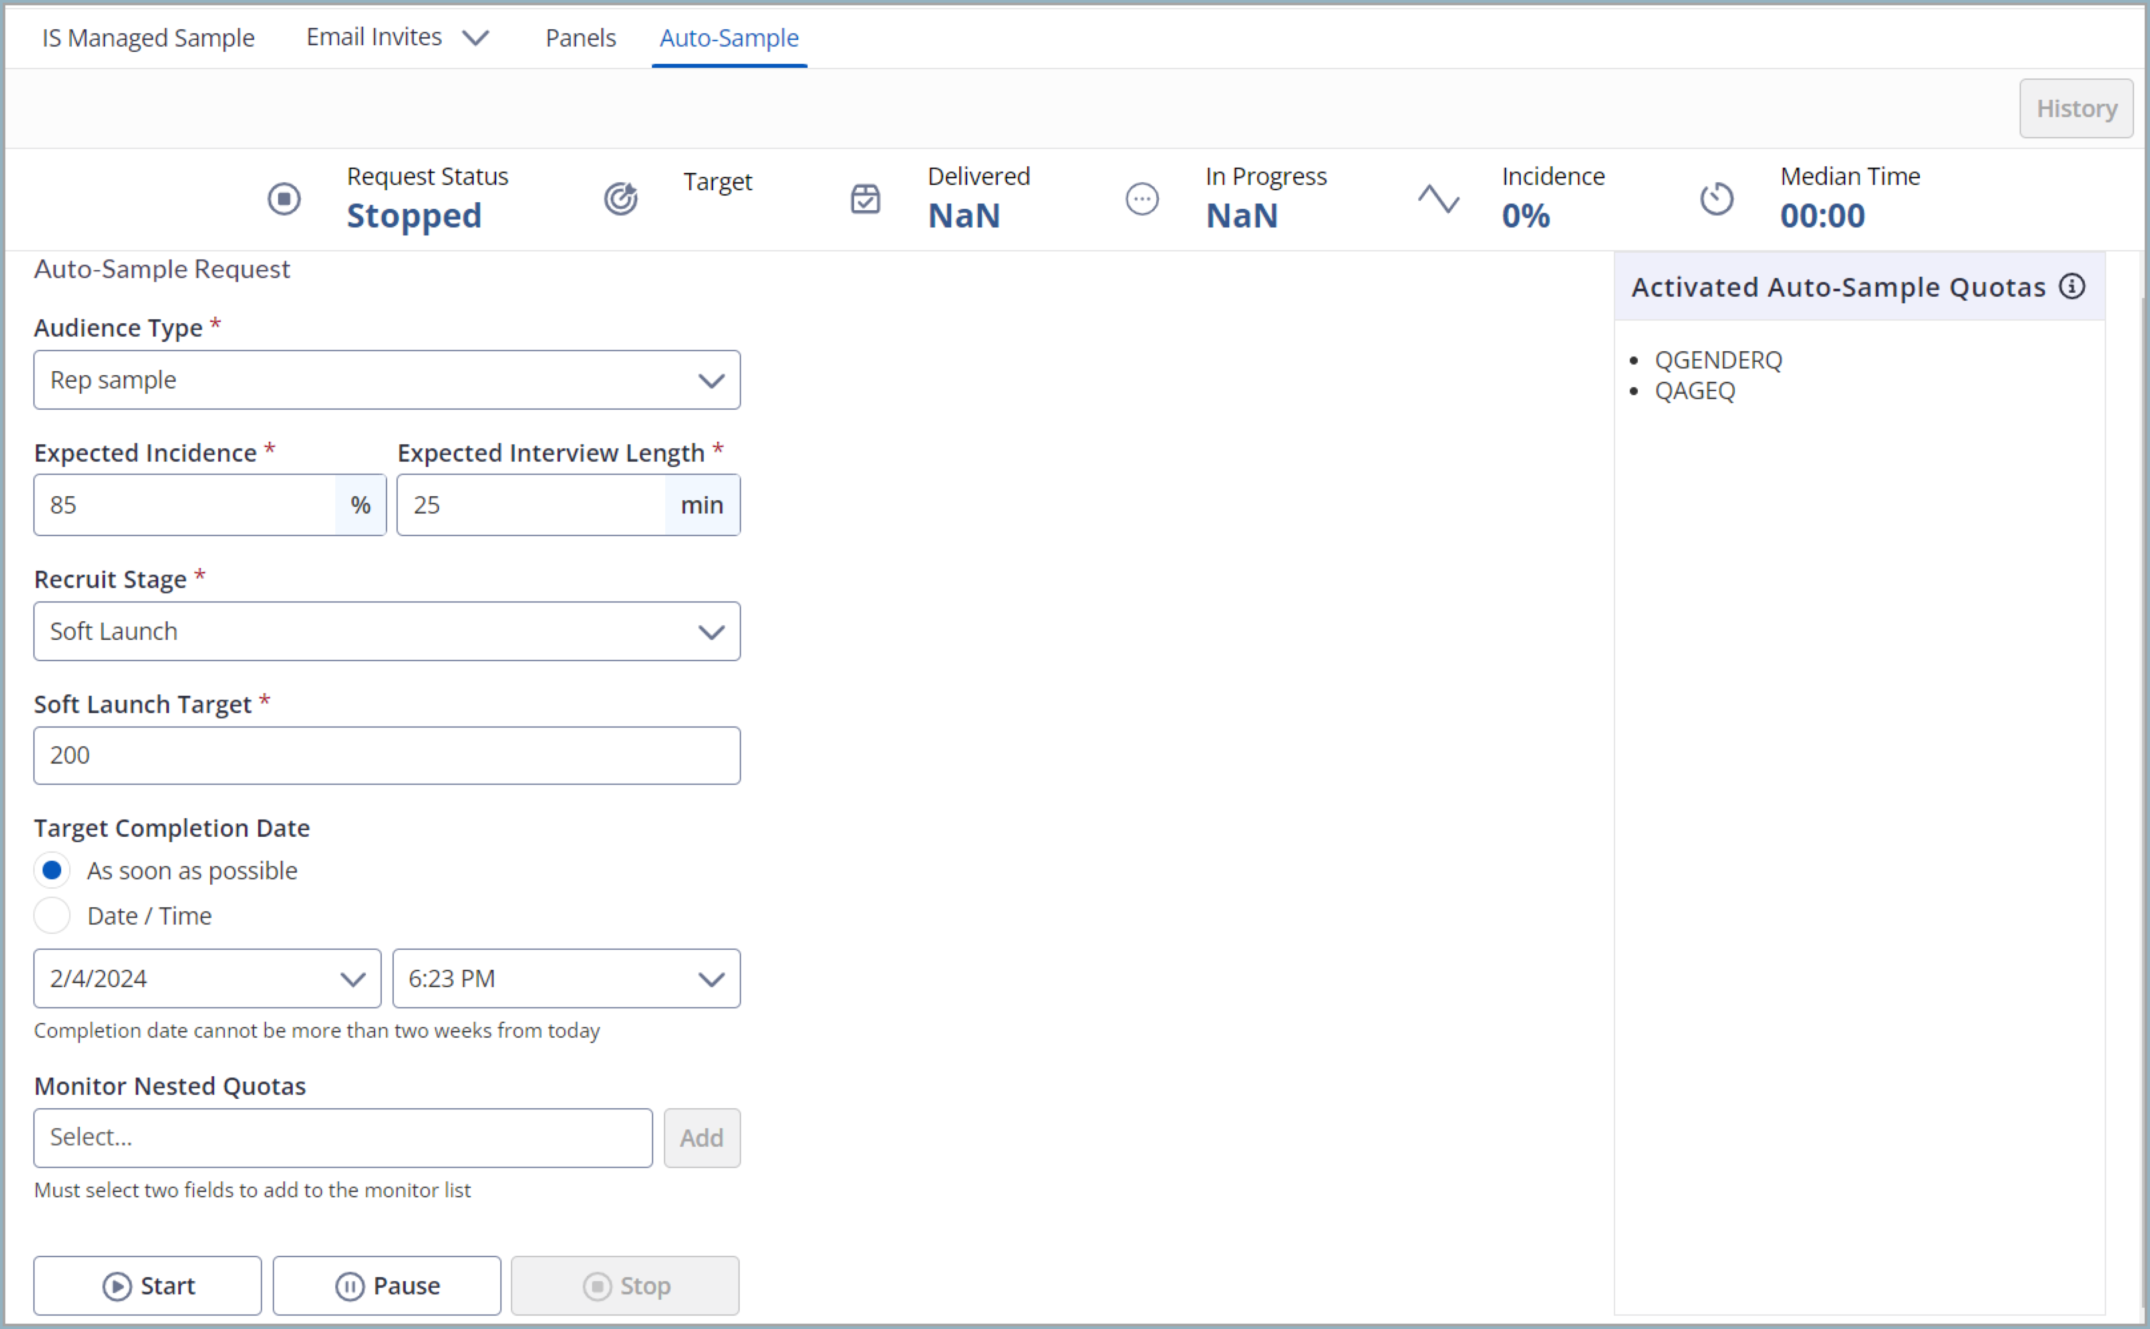This screenshot has width=2150, height=1329.
Task: Click the QGENDERQ quota entry
Action: point(1718,361)
